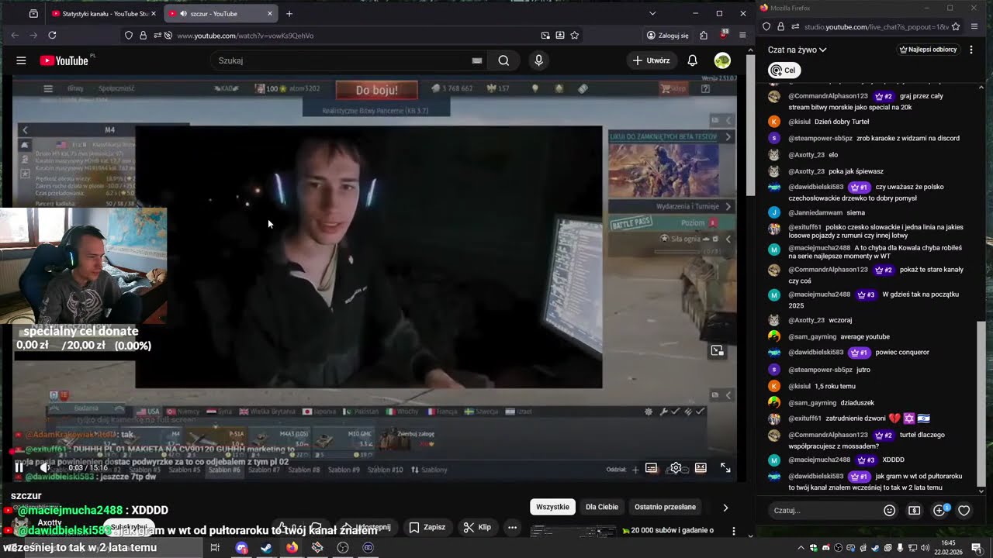This screenshot has width=993, height=558.
Task: Select the Dla Ciebie filter chip
Action: [602, 507]
